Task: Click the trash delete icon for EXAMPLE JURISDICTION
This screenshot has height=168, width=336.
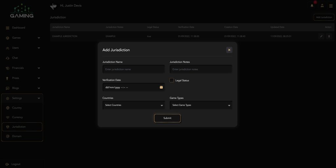Action: coord(329,36)
